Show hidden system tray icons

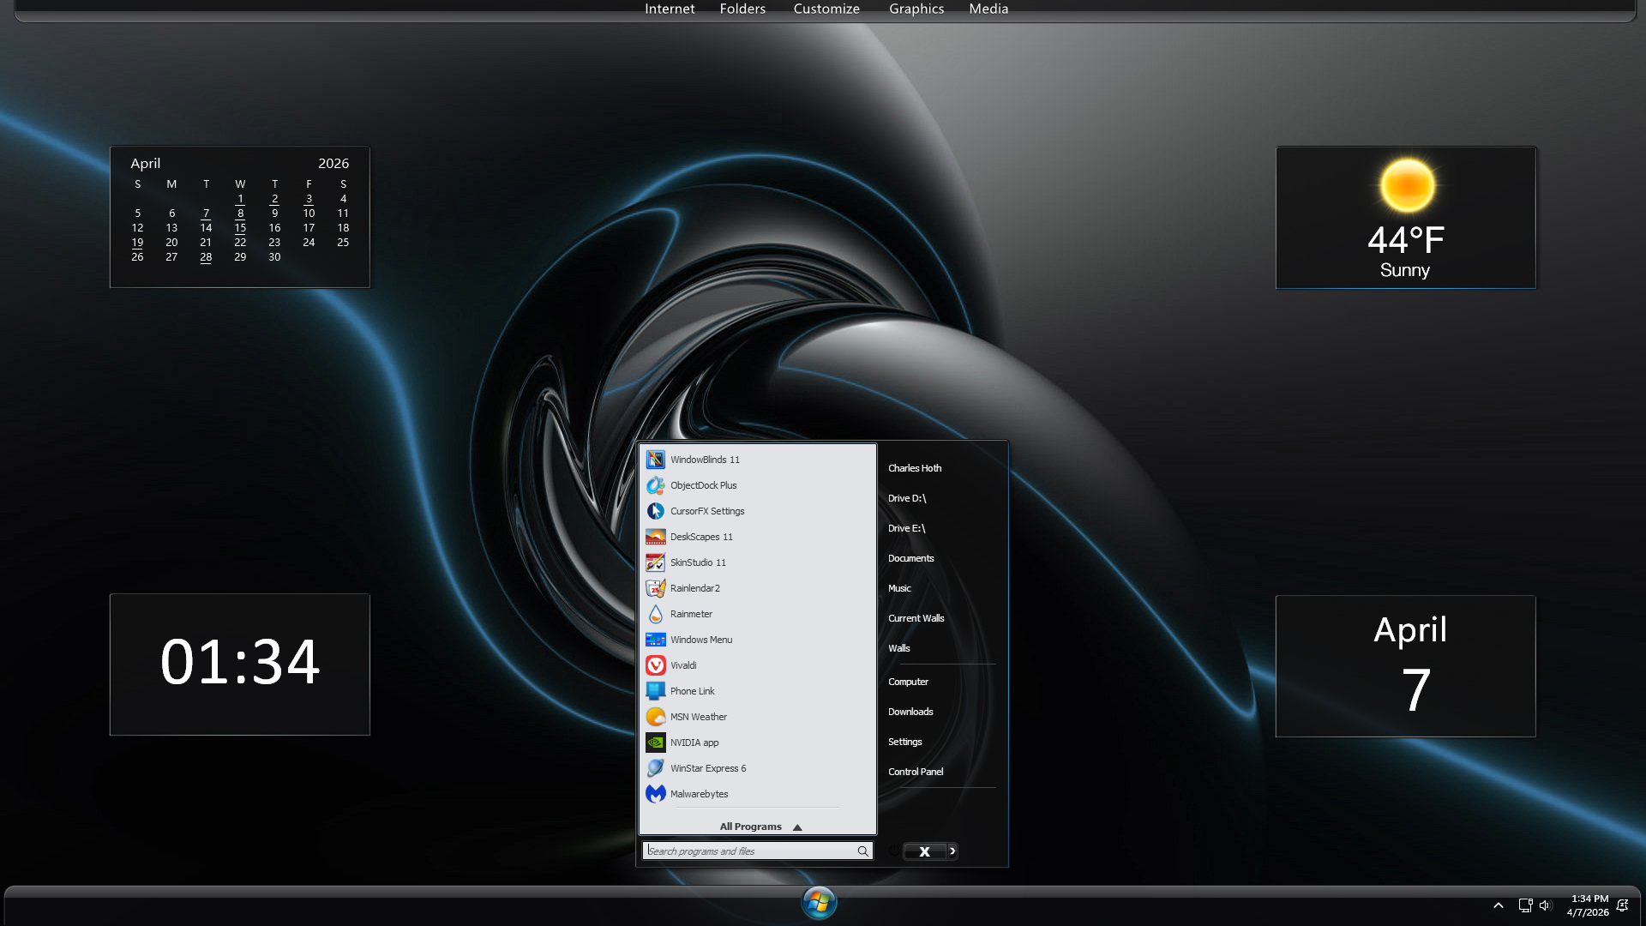[1498, 905]
